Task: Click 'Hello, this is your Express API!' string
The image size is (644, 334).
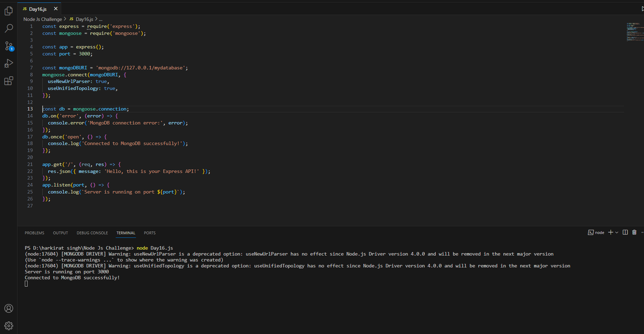Action: pyautogui.click(x=152, y=171)
